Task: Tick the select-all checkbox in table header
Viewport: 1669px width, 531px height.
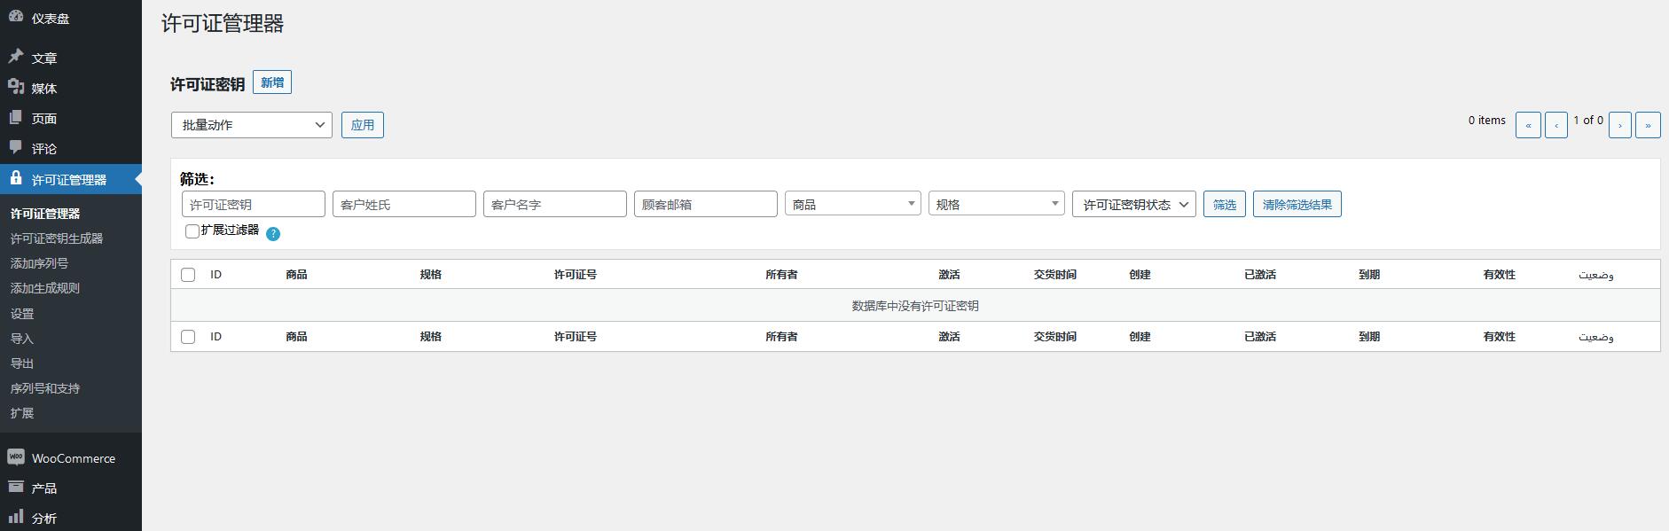Action: click(188, 275)
